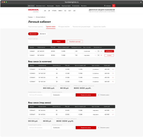Click the Honda logo
The image size is (143, 137).
(x=33, y=10)
